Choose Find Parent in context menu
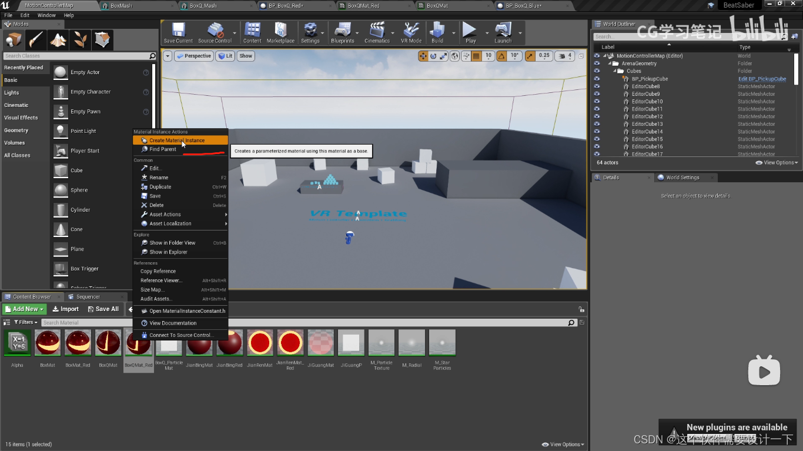The image size is (803, 451). point(180,149)
